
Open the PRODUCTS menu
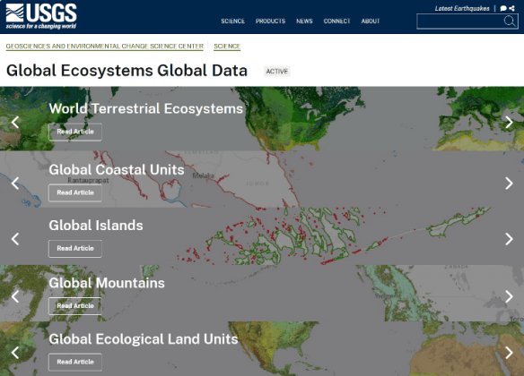270,21
